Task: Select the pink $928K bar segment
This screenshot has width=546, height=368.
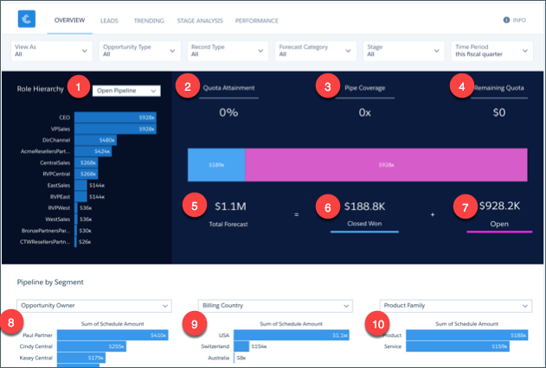Action: [x=386, y=165]
